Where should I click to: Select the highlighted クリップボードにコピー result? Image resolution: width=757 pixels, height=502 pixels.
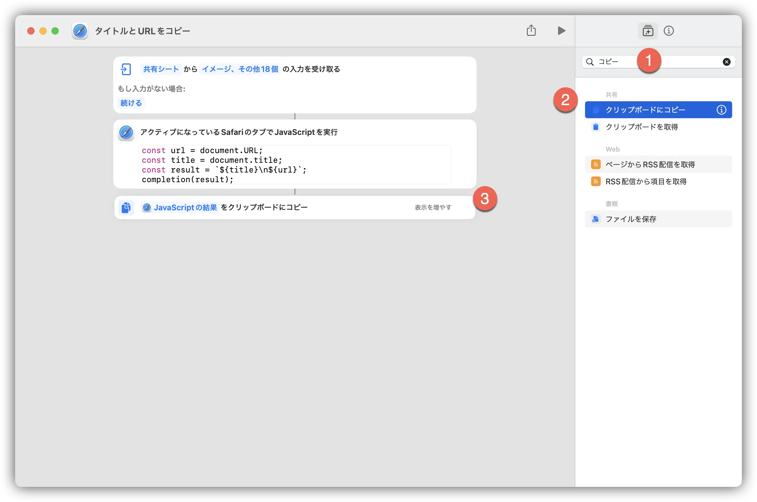[x=645, y=109]
